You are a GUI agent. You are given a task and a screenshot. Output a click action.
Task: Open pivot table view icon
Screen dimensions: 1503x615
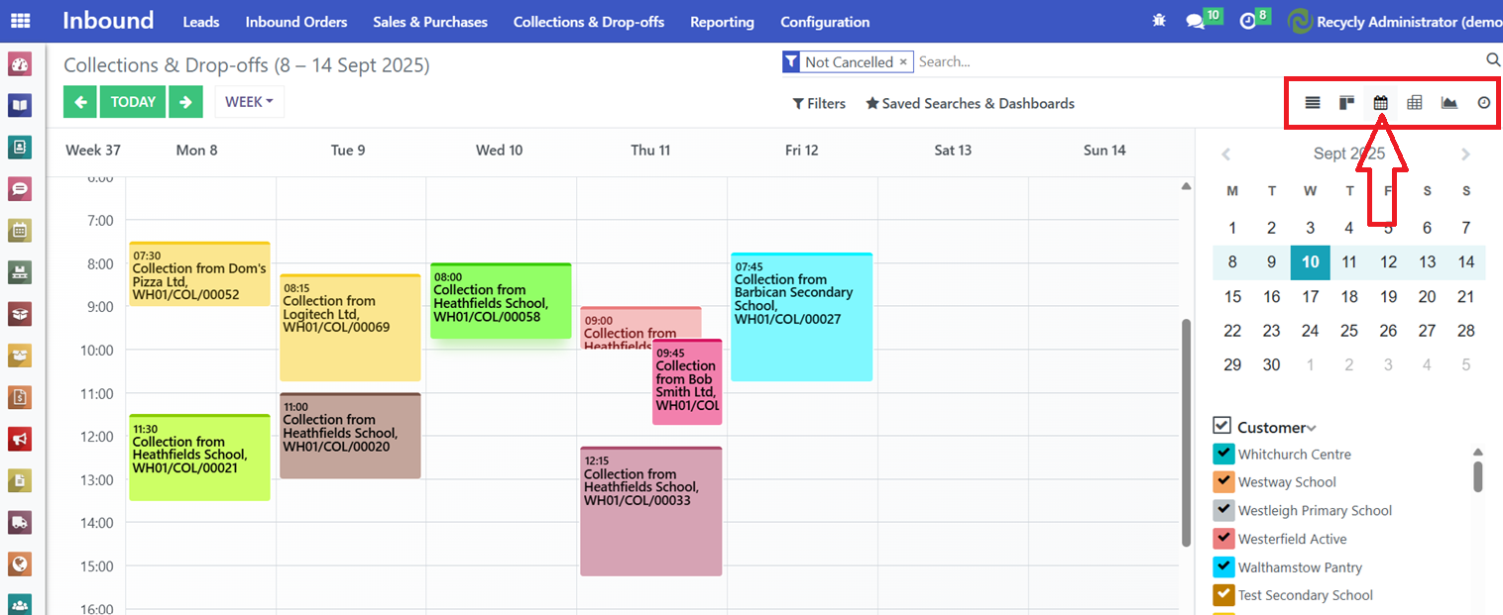tap(1415, 102)
